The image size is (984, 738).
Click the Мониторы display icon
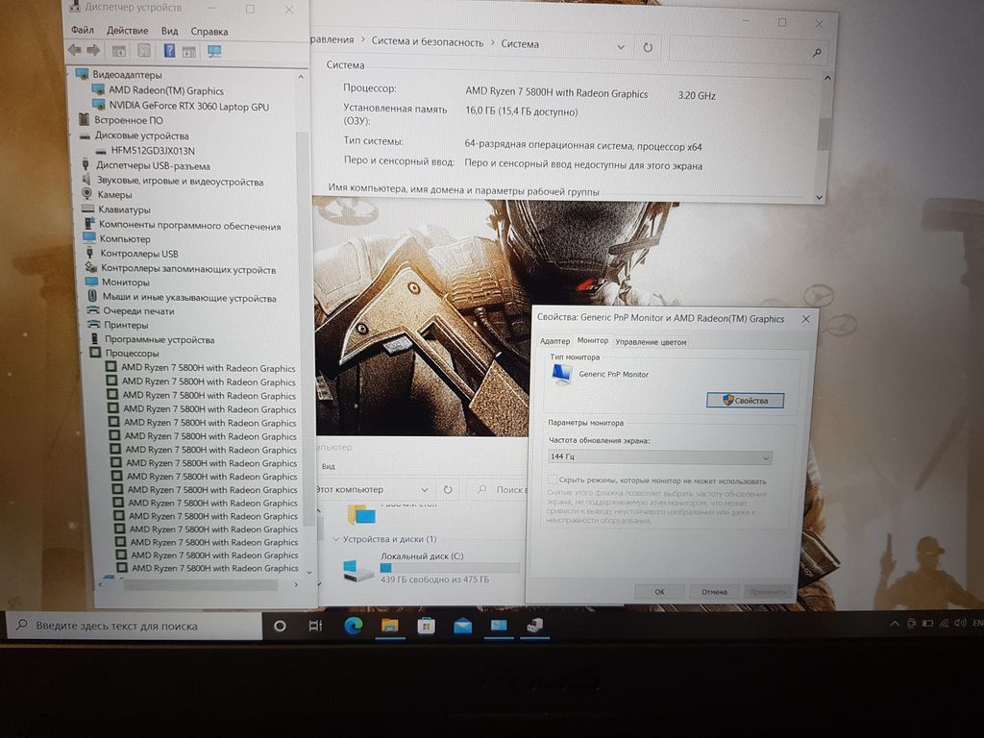click(91, 282)
